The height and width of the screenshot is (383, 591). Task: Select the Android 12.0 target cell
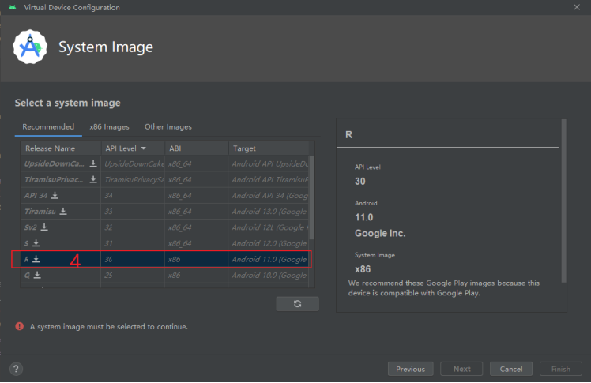coord(269,243)
